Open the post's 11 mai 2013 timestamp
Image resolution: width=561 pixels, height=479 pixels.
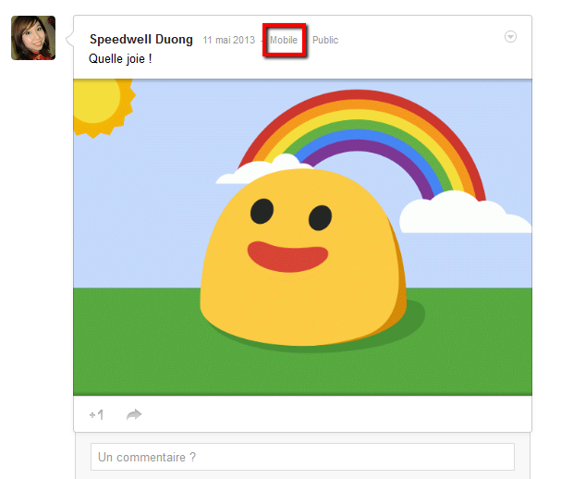pyautogui.click(x=228, y=41)
